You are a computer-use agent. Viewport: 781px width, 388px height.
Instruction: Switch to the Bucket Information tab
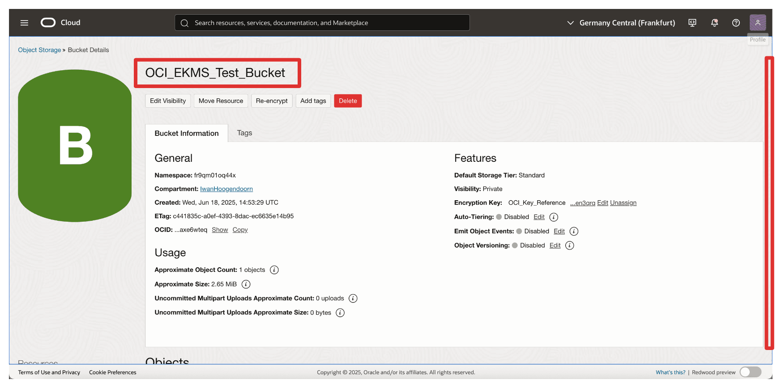pyautogui.click(x=187, y=133)
